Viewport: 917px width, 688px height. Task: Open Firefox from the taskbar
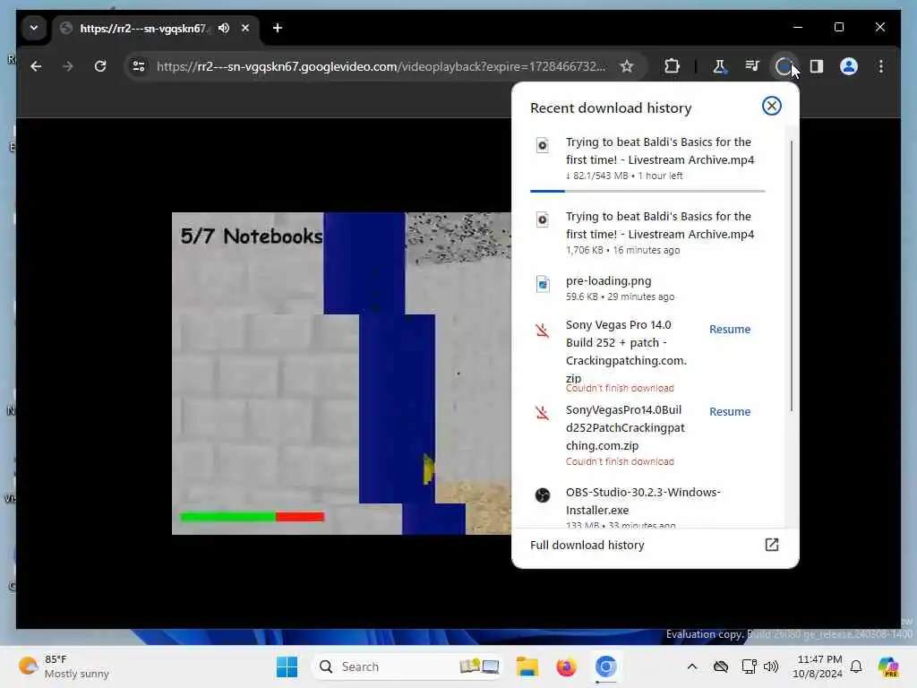(566, 666)
